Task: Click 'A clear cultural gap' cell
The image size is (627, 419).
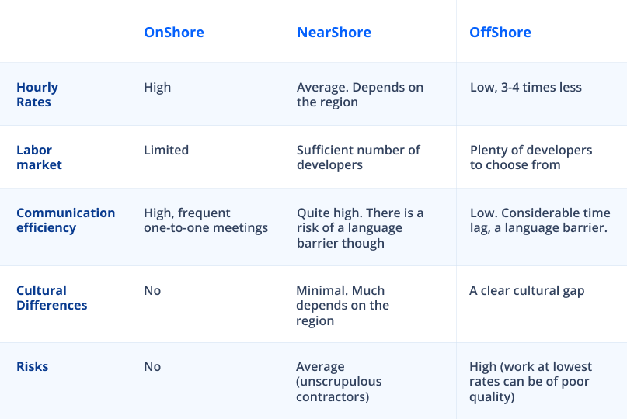Action: [527, 291]
